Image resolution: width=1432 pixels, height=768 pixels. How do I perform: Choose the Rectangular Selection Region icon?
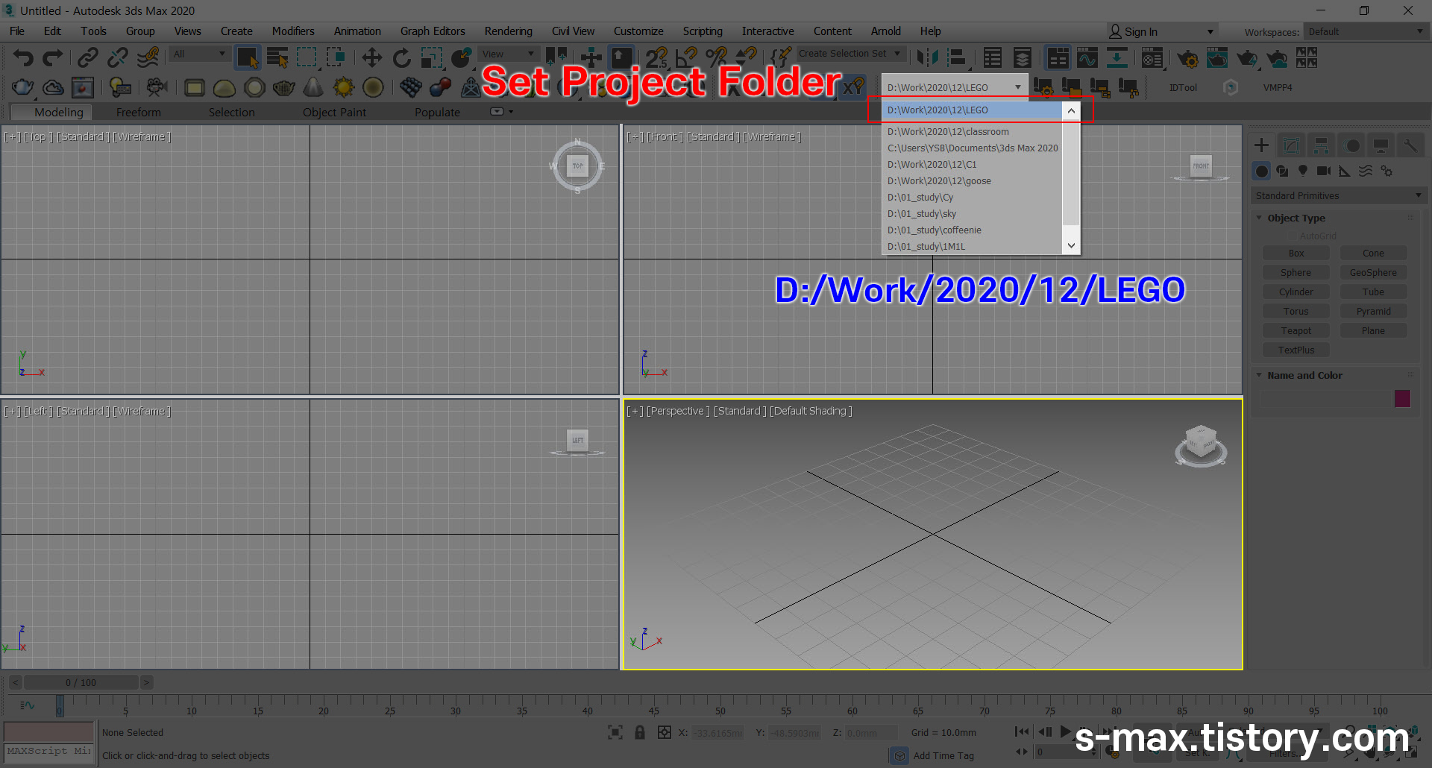[x=307, y=57]
